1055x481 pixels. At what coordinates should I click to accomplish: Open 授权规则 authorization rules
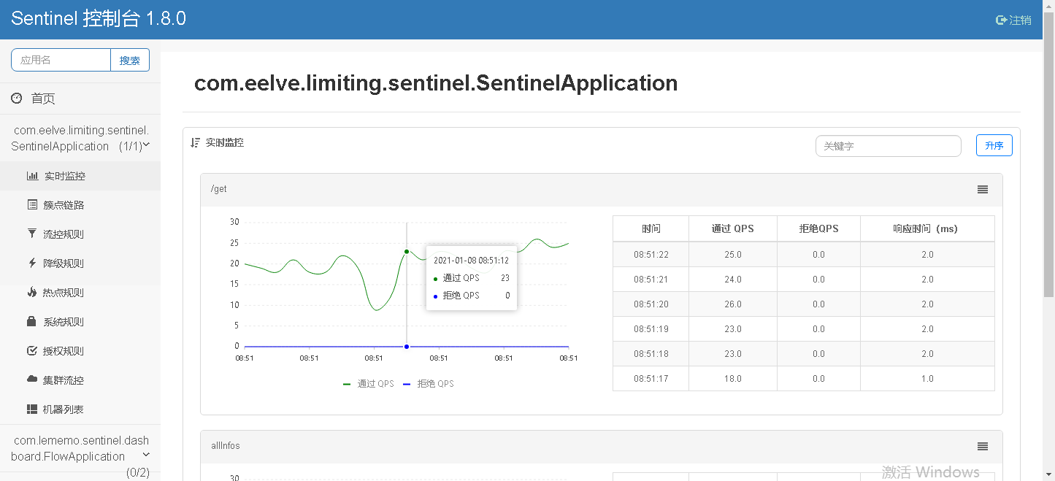[x=80, y=351]
